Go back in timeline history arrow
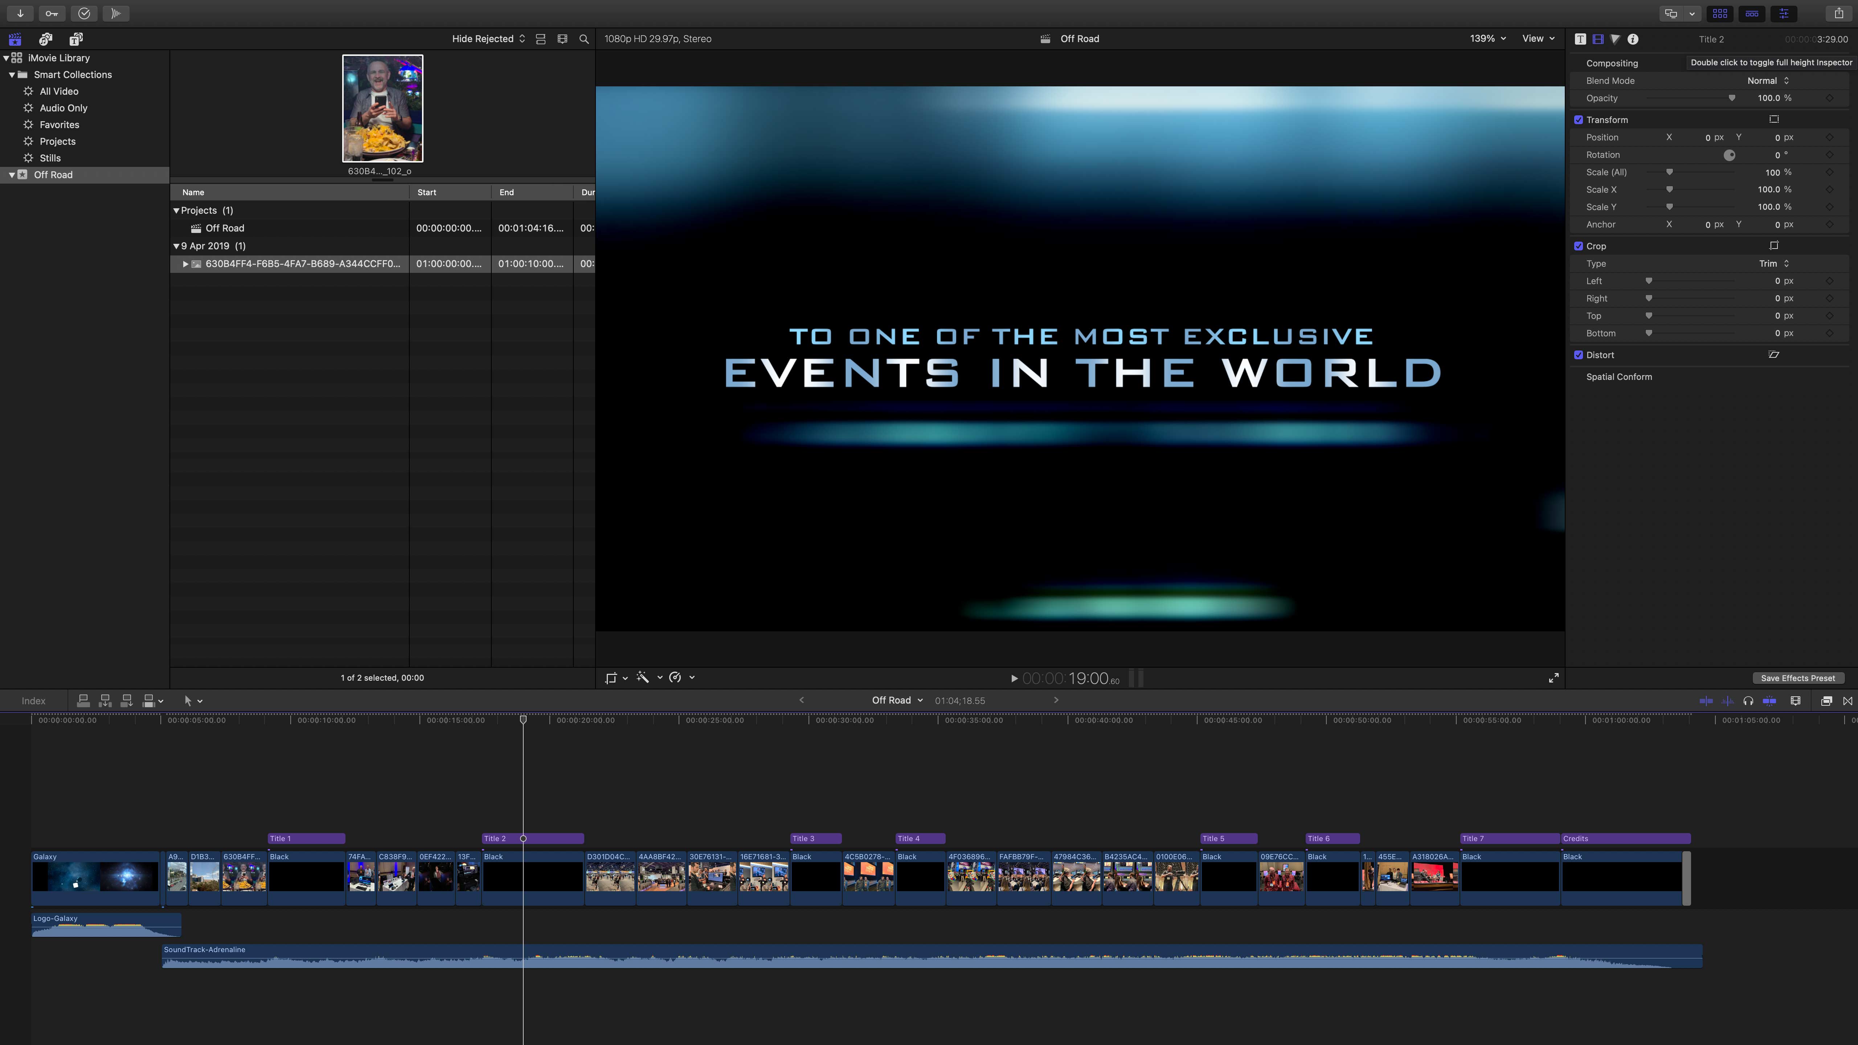Viewport: 1858px width, 1045px height. point(801,700)
